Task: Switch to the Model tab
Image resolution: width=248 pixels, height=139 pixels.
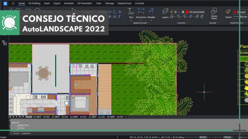Action: pos(29,117)
